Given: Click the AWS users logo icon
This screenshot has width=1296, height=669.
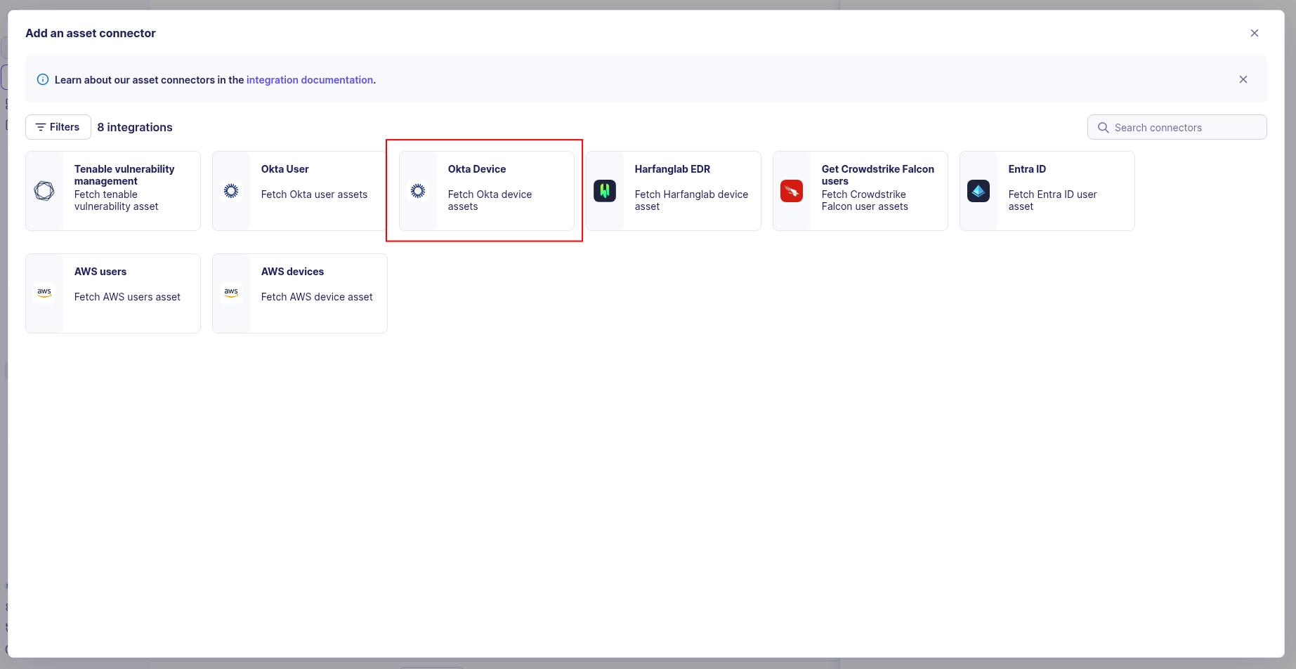Looking at the screenshot, I should (44, 293).
